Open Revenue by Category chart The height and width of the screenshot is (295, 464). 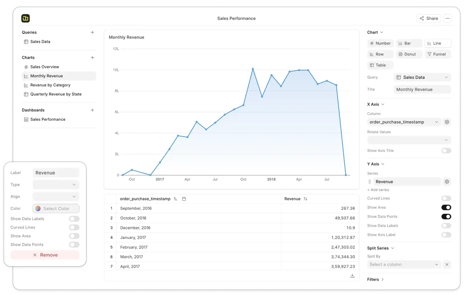coord(50,85)
